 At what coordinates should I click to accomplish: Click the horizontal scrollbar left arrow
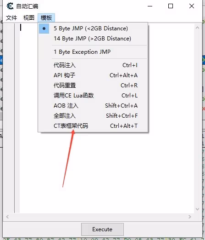7,217
